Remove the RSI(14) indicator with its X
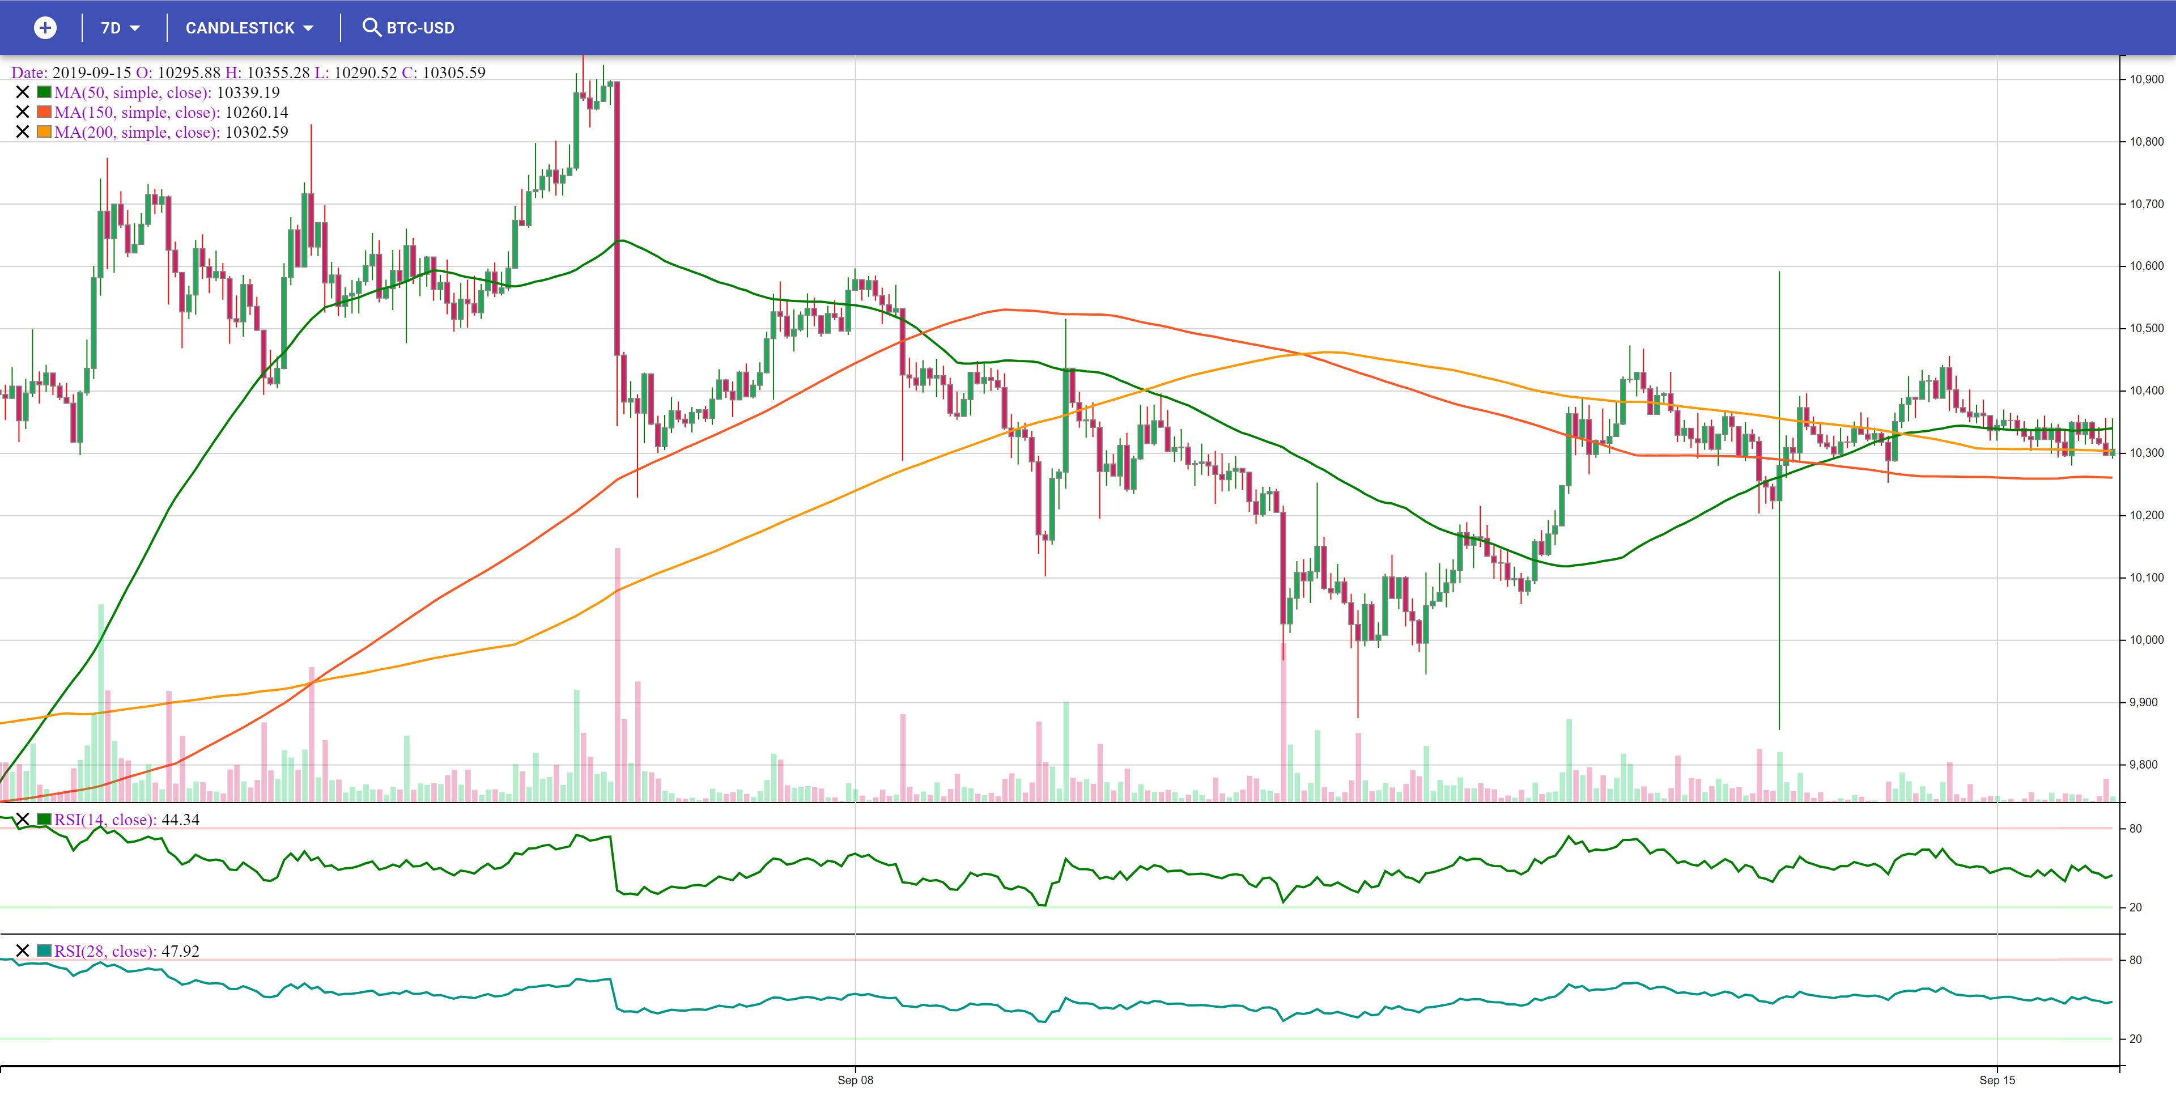 coord(23,820)
